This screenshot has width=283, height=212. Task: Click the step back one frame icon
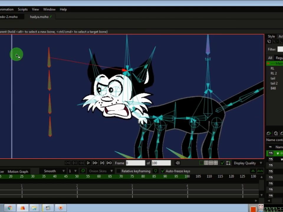75,163
